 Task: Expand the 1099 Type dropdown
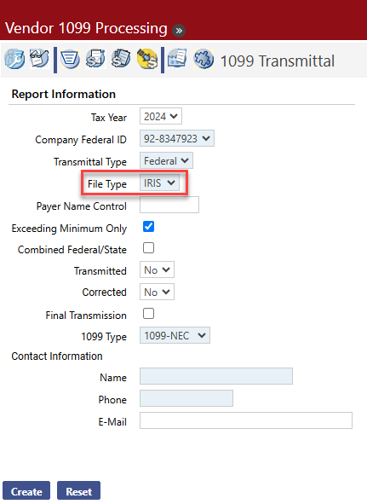(x=175, y=335)
